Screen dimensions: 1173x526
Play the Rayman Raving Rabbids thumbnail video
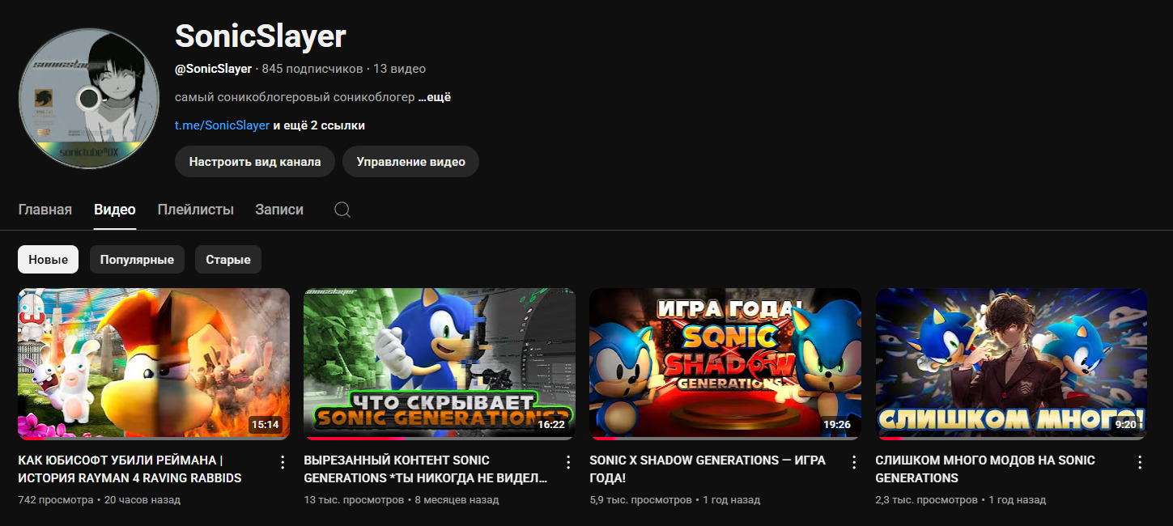click(154, 364)
